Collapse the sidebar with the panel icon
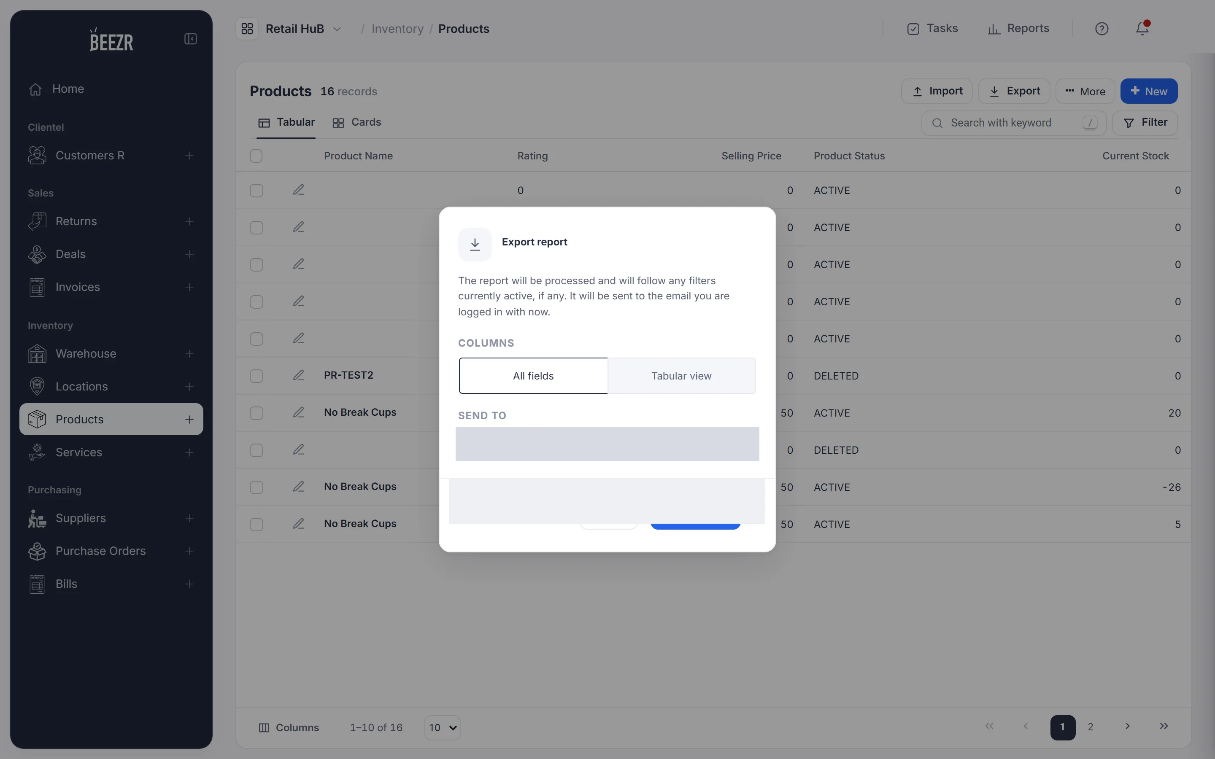This screenshot has height=759, width=1215. pyautogui.click(x=190, y=39)
